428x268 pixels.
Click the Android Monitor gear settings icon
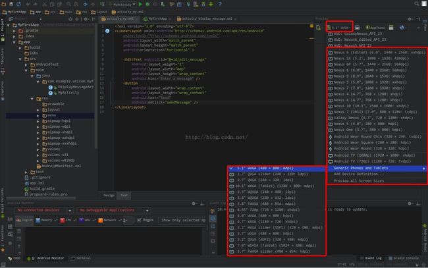point(194,203)
